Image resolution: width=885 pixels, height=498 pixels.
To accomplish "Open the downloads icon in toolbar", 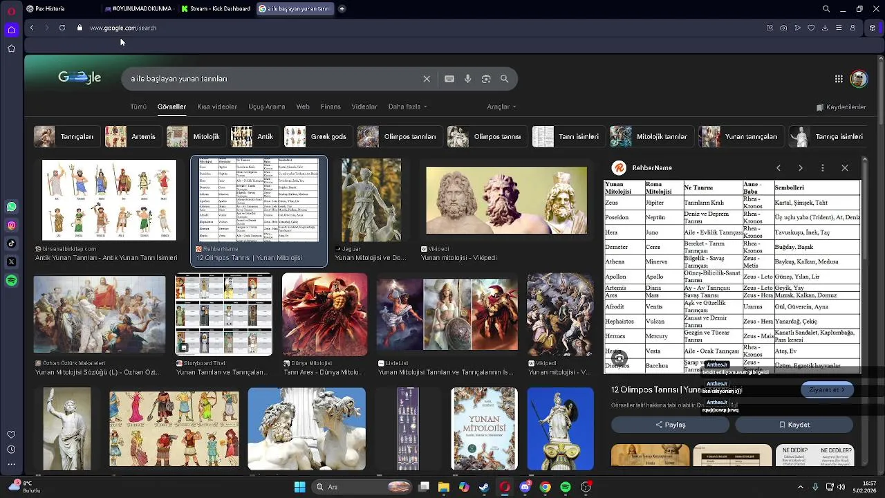I will point(825,28).
